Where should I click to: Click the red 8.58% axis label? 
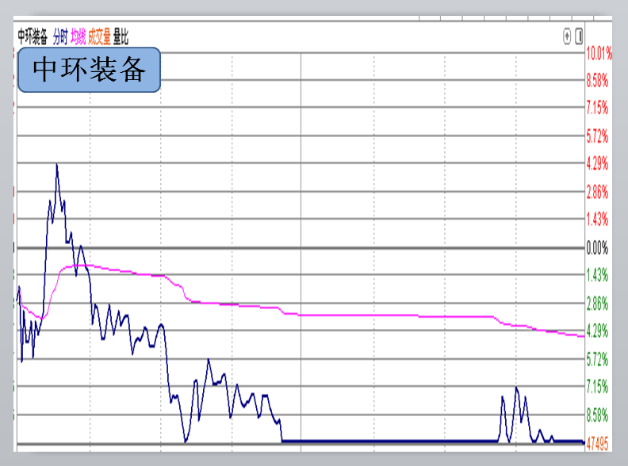[x=597, y=81]
